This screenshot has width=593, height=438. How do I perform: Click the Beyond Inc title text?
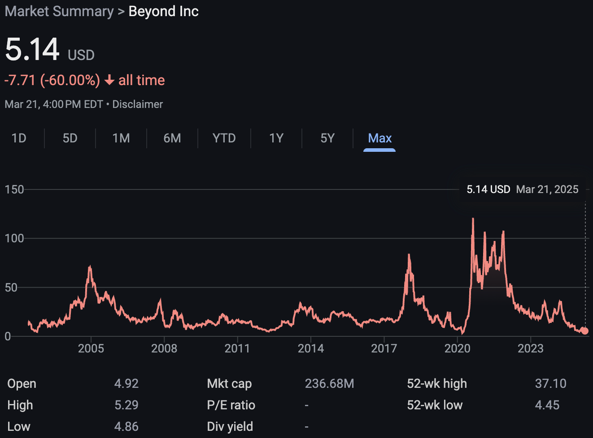[x=163, y=11]
